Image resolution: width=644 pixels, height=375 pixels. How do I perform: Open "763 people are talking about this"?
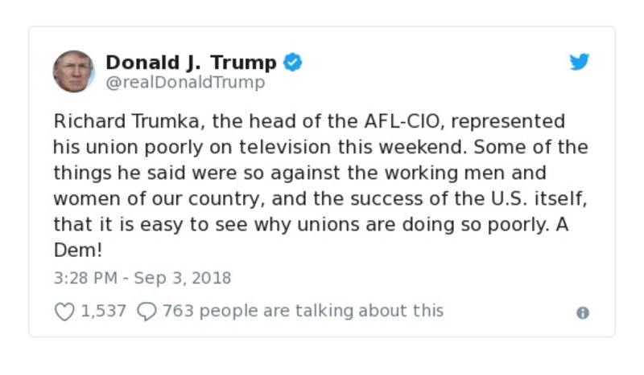pyautogui.click(x=303, y=311)
